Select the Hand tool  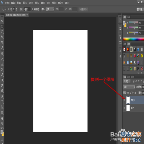(x=2, y=118)
